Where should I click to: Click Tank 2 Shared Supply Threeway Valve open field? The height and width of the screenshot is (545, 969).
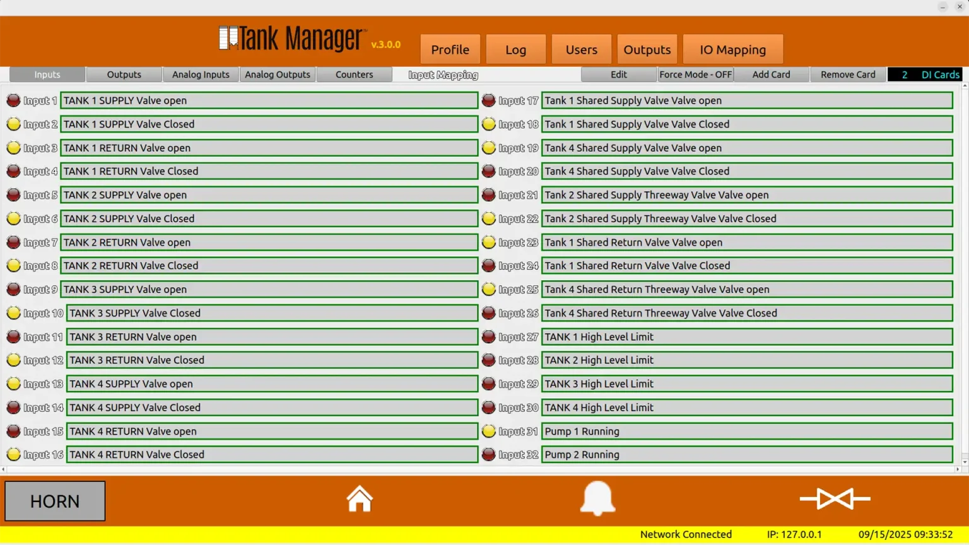(x=747, y=195)
